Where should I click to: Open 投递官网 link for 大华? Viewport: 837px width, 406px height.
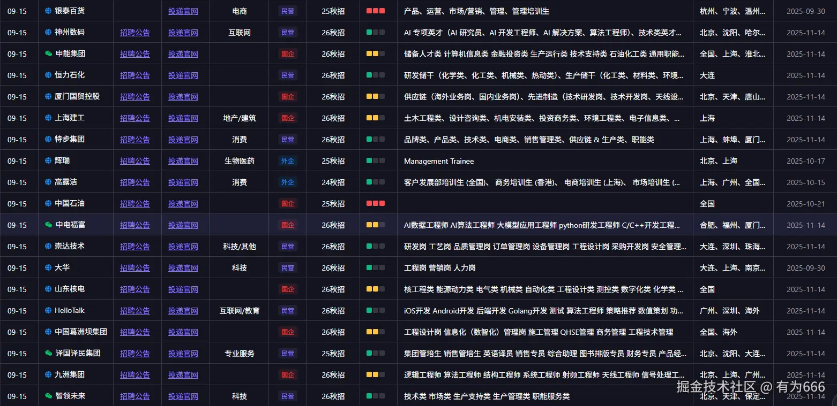coord(183,268)
